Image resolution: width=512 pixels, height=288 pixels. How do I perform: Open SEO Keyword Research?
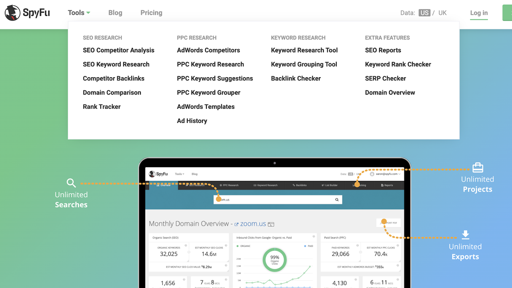pos(116,64)
